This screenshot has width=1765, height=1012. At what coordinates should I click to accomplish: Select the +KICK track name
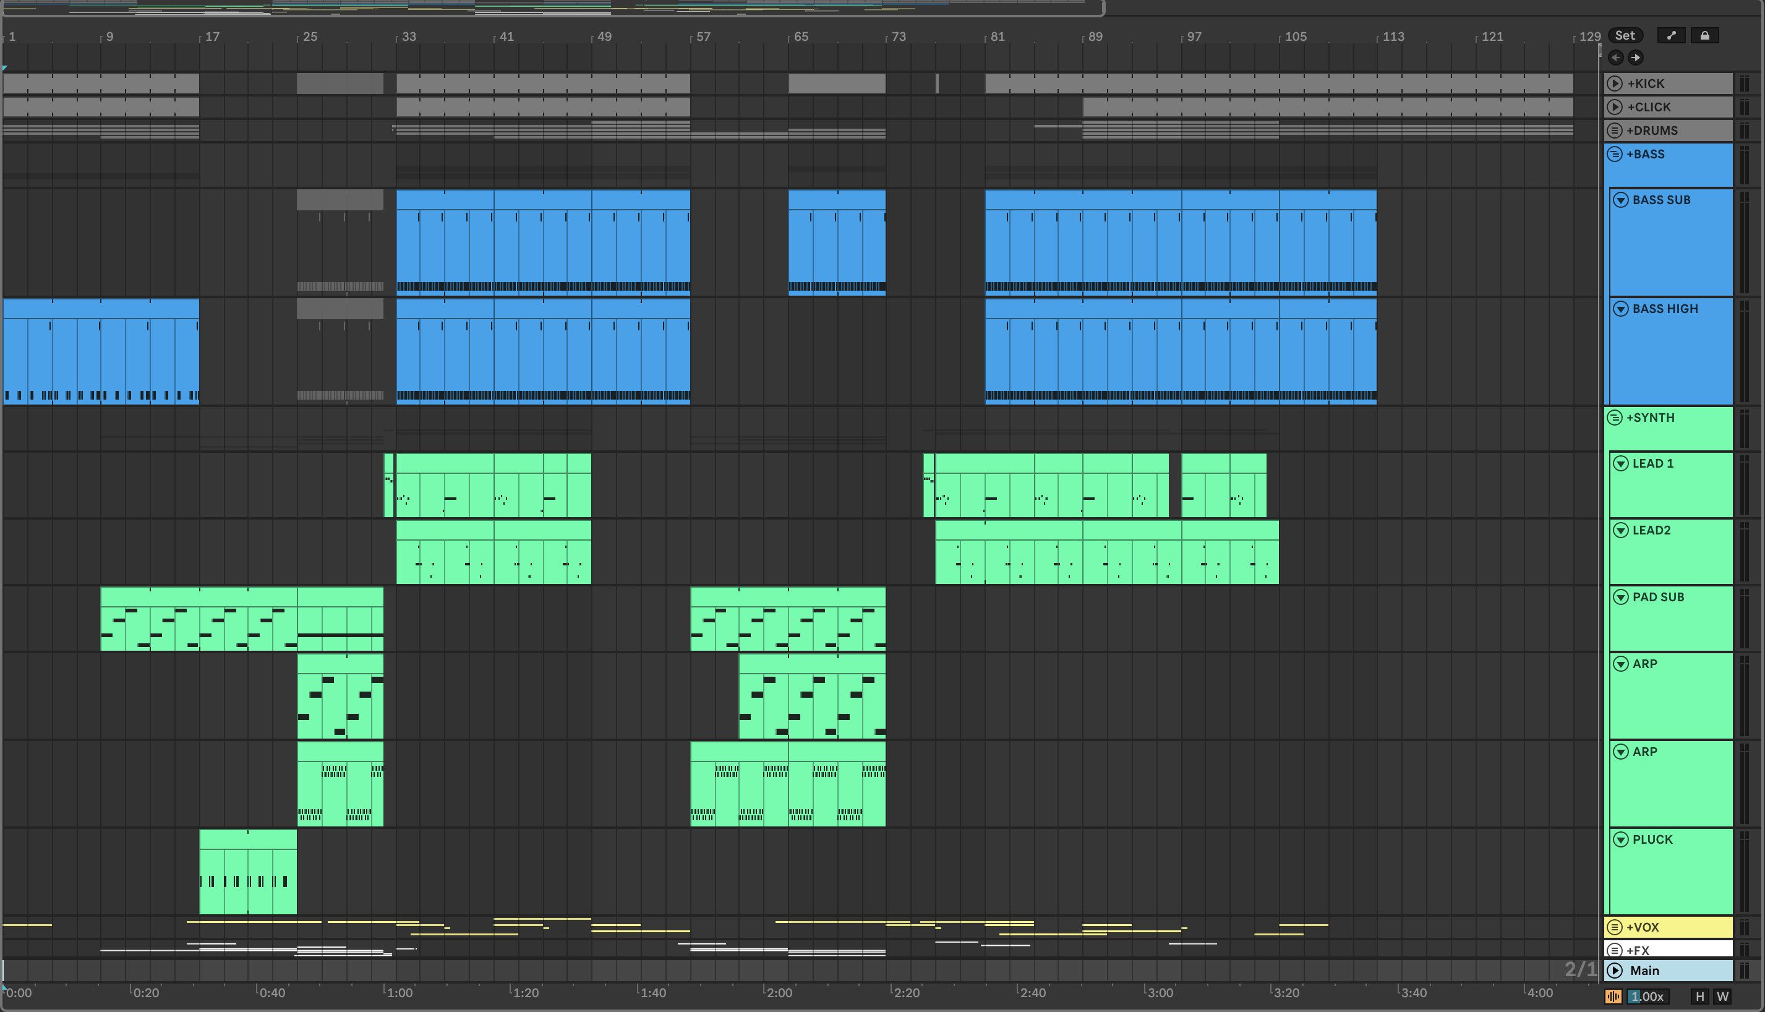tap(1646, 84)
